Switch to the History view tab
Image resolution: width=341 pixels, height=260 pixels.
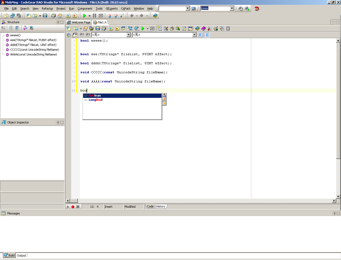[161, 206]
